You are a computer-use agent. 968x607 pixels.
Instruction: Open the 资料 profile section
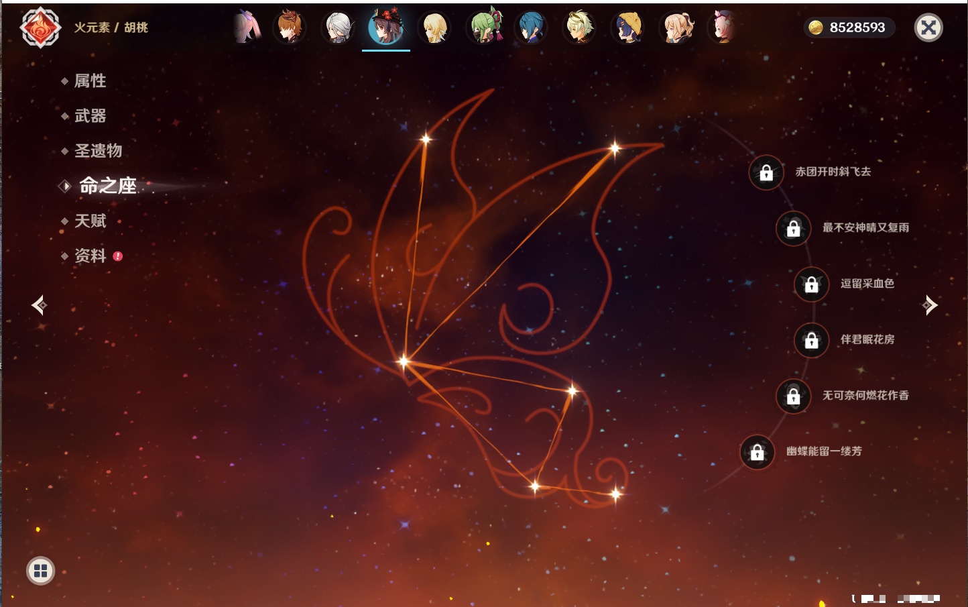click(90, 256)
